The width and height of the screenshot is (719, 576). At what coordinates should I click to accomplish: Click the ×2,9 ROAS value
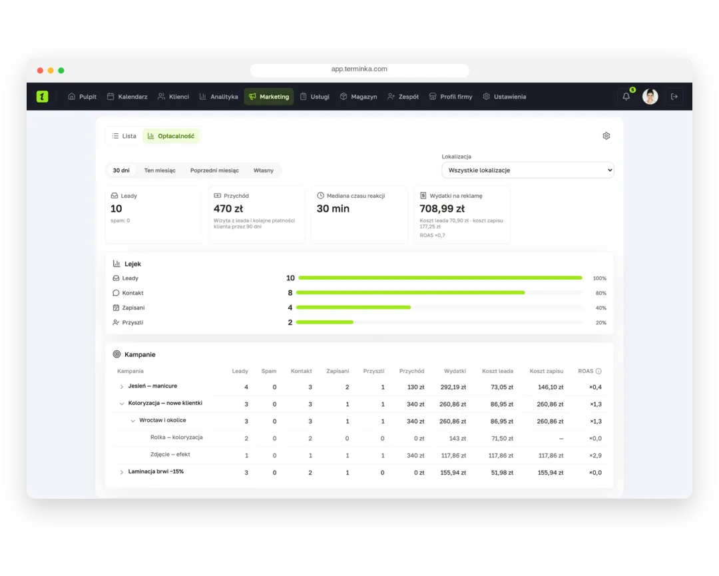click(595, 455)
